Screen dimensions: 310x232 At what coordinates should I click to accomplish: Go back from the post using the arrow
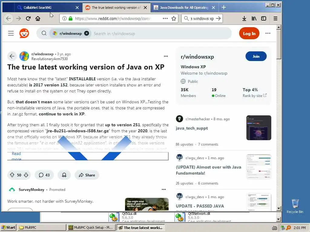click(x=12, y=56)
